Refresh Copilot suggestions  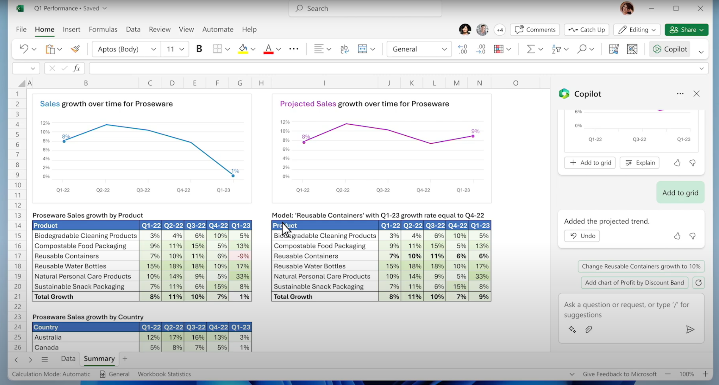[x=698, y=283]
